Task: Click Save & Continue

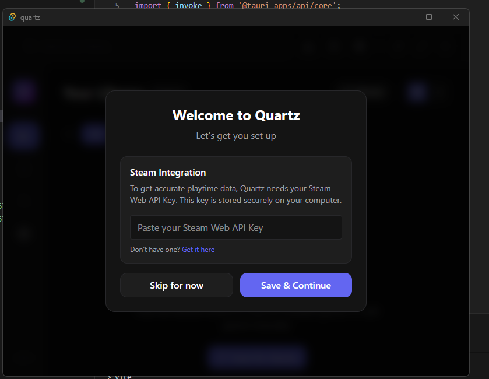Action: 295,285
